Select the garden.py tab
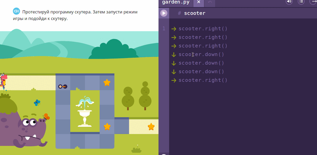 click(176, 2)
